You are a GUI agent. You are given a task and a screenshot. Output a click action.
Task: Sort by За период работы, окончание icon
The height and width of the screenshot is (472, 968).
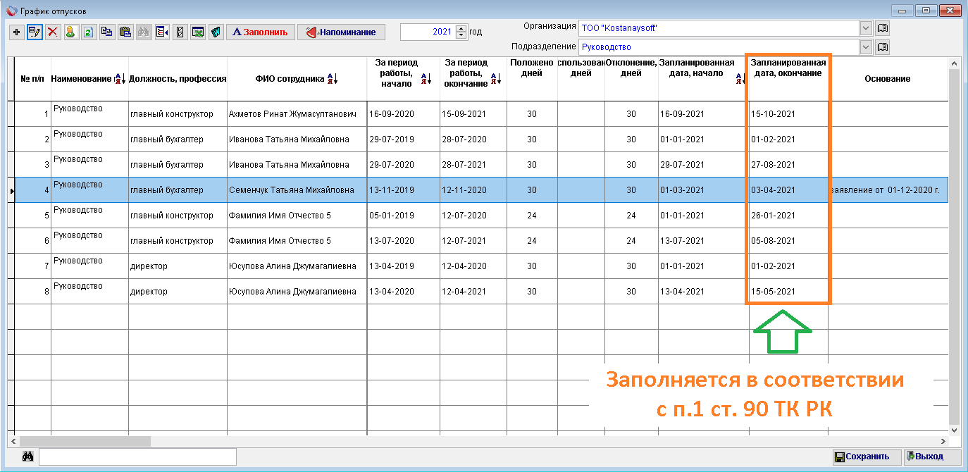(x=495, y=80)
